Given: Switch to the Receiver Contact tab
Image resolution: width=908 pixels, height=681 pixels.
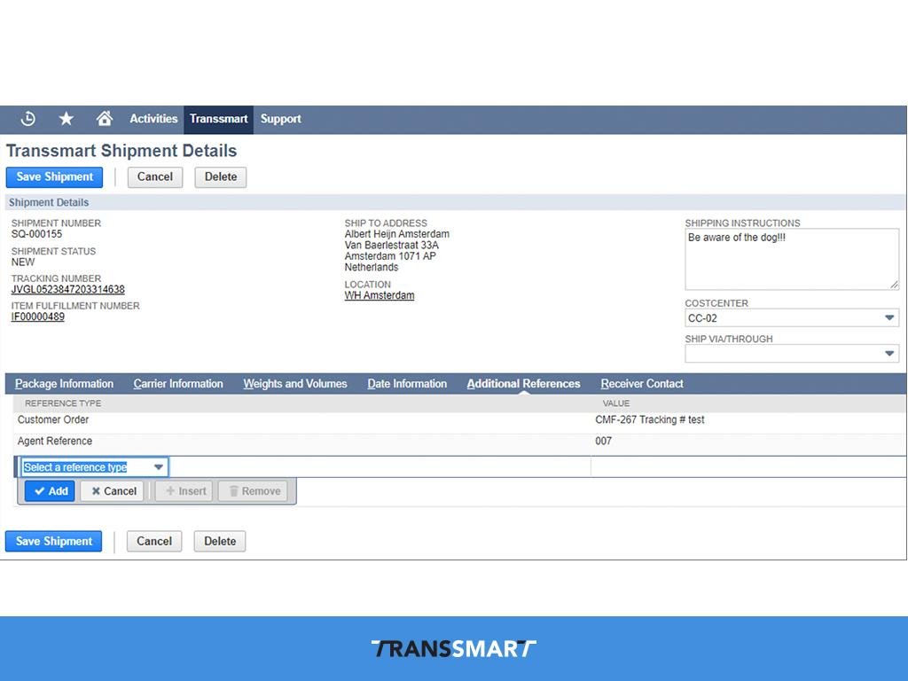Looking at the screenshot, I should (x=642, y=384).
